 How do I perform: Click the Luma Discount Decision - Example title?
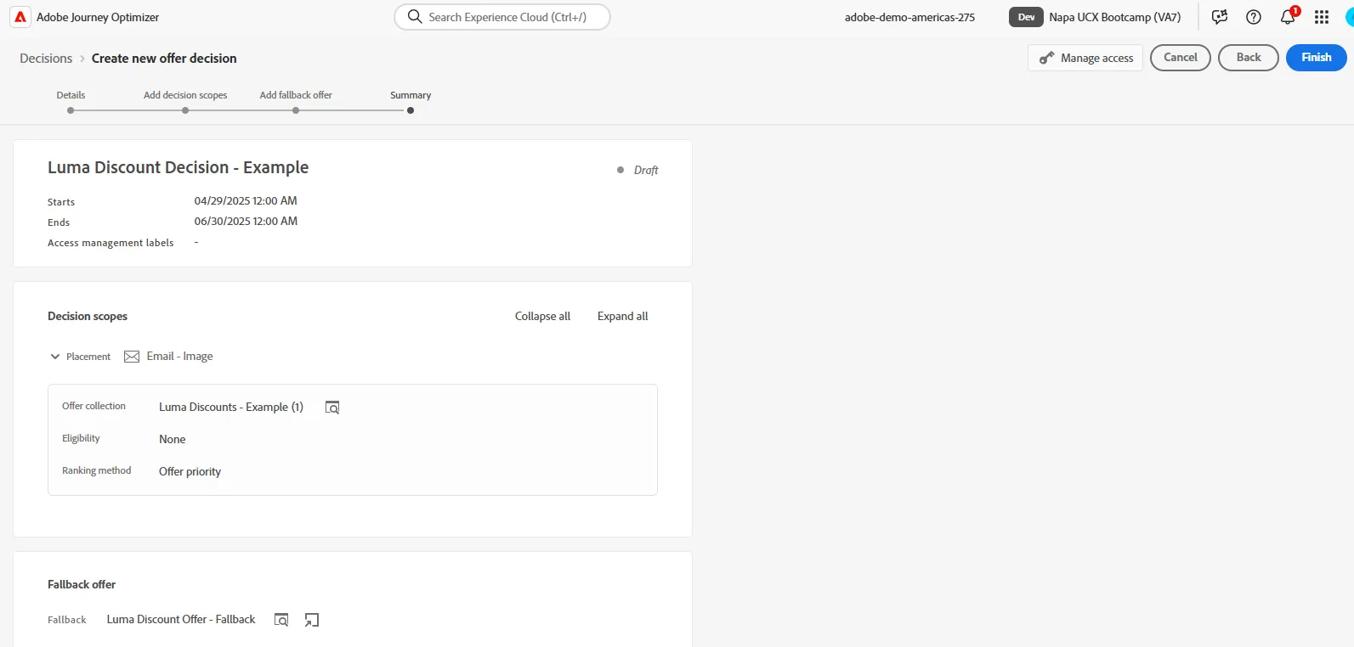click(178, 167)
